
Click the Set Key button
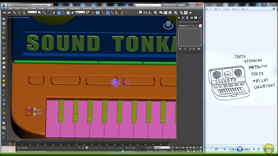(x=150, y=151)
